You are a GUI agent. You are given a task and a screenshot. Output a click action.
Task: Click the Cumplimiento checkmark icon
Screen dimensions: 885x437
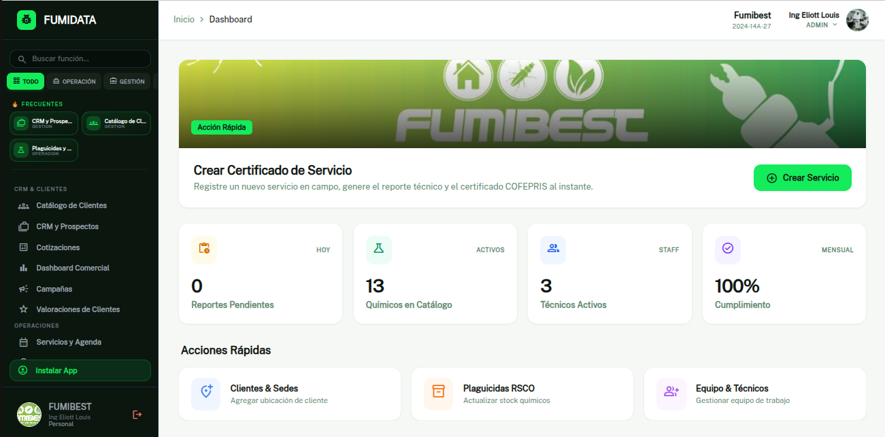[x=728, y=249]
